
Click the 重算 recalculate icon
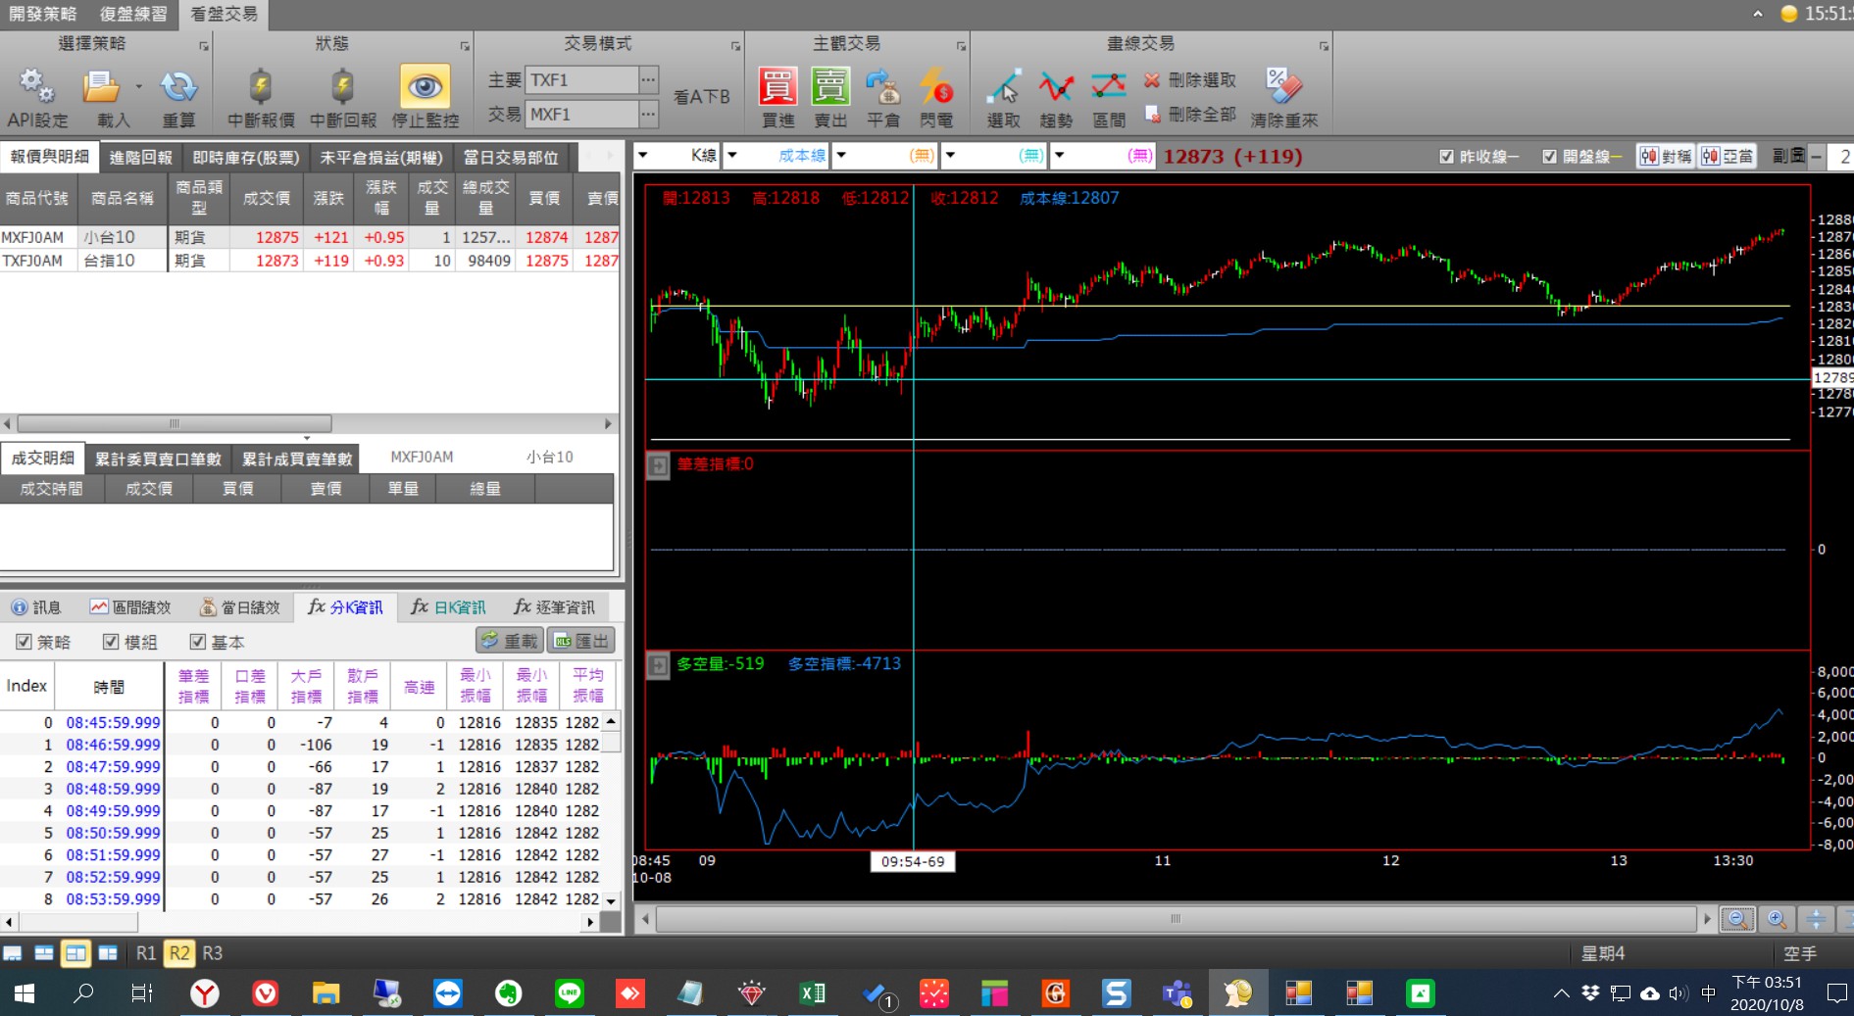pyautogui.click(x=178, y=86)
